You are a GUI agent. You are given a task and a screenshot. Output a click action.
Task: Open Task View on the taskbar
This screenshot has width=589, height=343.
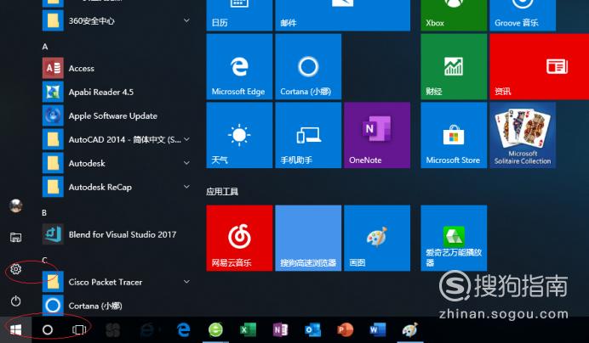pos(79,330)
